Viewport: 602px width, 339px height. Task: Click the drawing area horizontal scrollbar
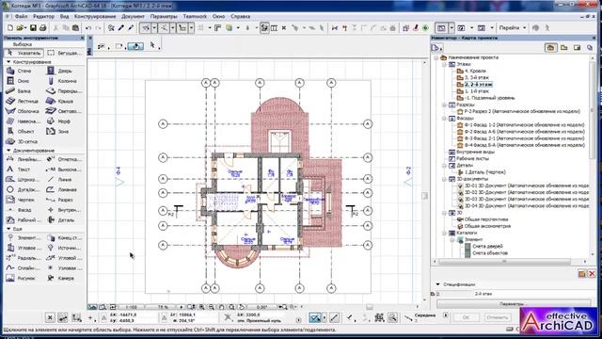click(369, 307)
